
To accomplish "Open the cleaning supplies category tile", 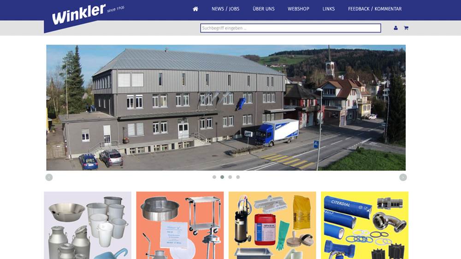I will 272,225.
